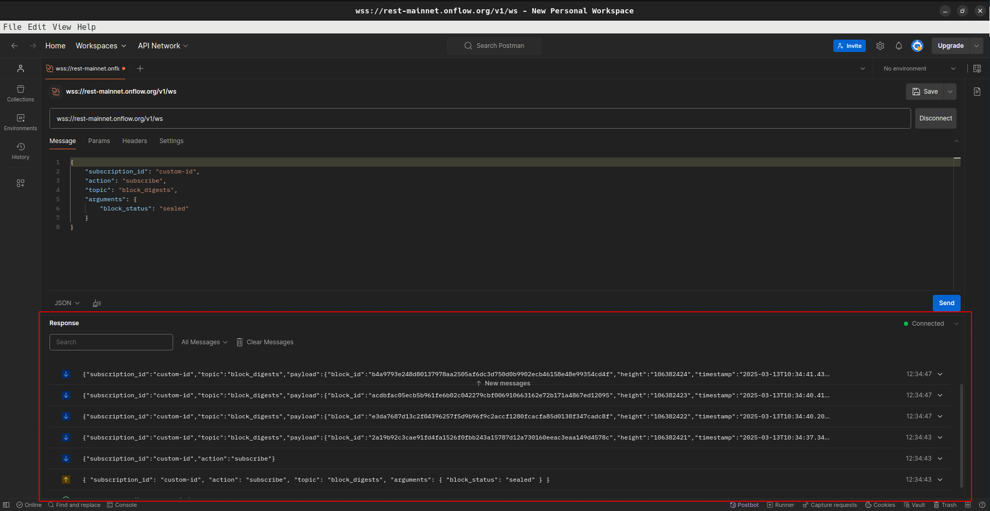
Task: Open Postbot from status bar
Action: [744, 505]
